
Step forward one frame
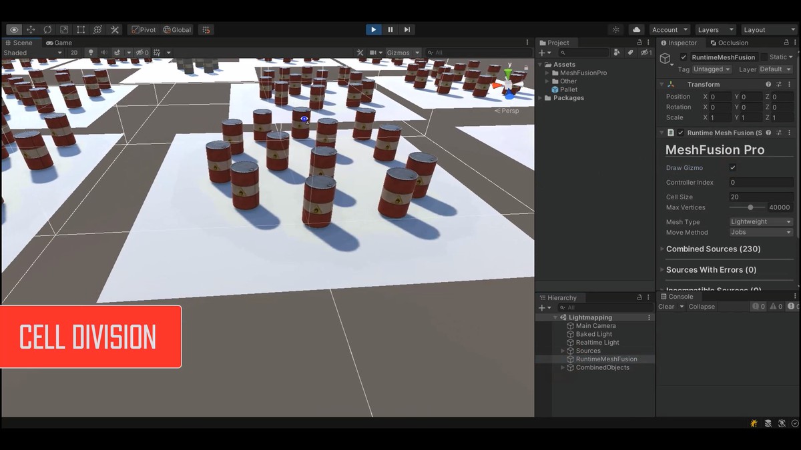click(407, 29)
